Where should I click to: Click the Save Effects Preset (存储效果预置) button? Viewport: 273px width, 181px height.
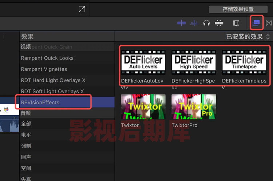[x=238, y=9]
